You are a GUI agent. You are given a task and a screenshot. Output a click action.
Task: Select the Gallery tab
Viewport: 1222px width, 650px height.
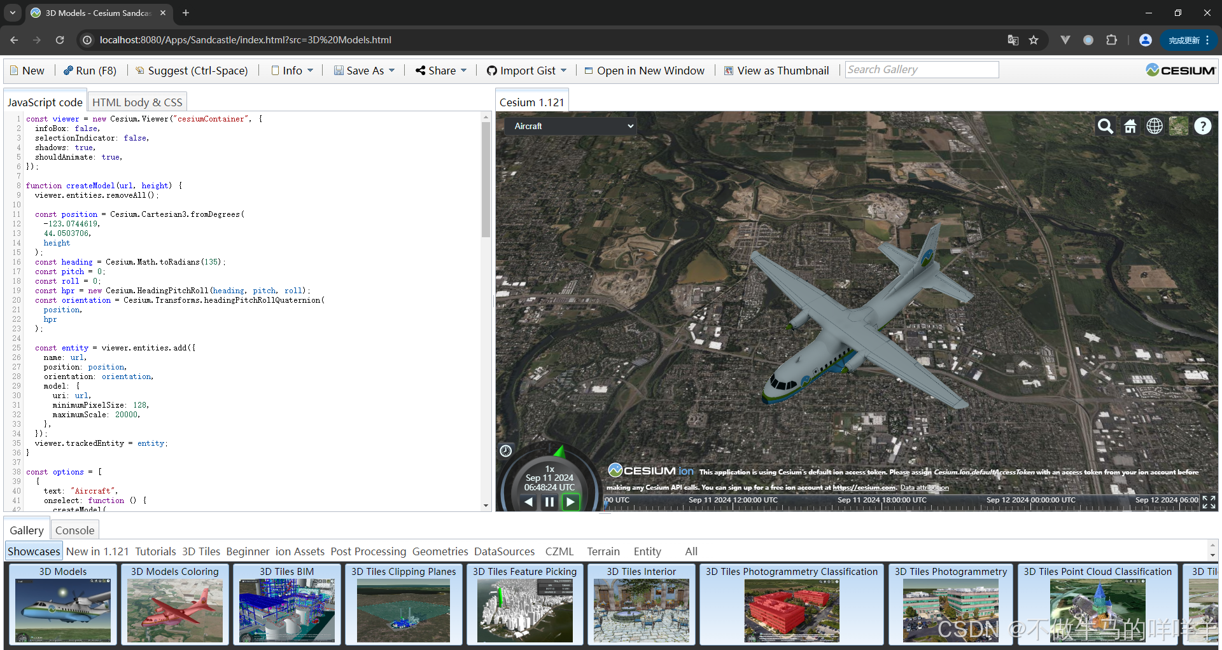(x=27, y=530)
